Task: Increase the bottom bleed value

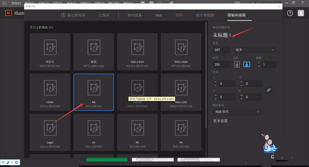Action: coord(241,82)
